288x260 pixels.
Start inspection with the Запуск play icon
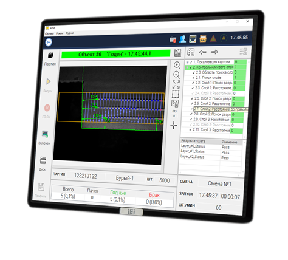(x=49, y=81)
